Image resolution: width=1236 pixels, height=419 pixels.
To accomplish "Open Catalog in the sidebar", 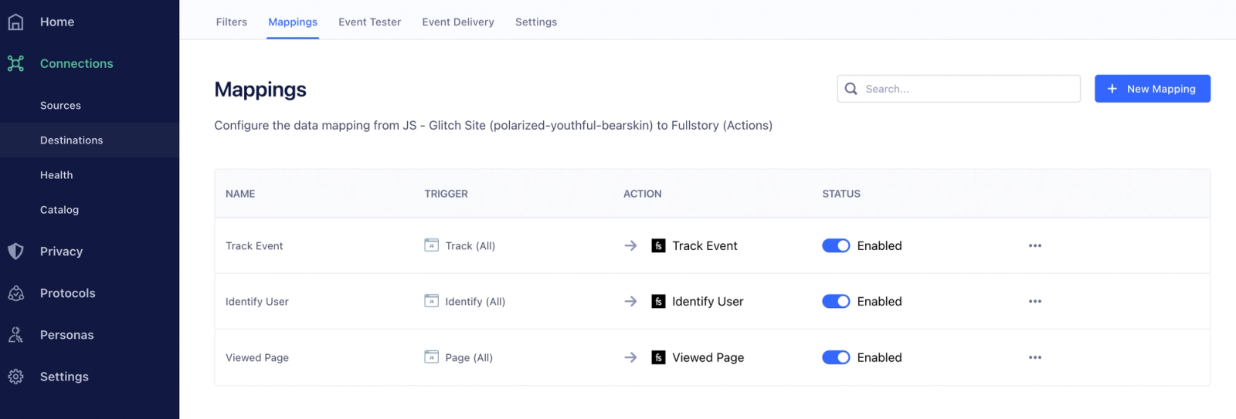I will pos(59,210).
